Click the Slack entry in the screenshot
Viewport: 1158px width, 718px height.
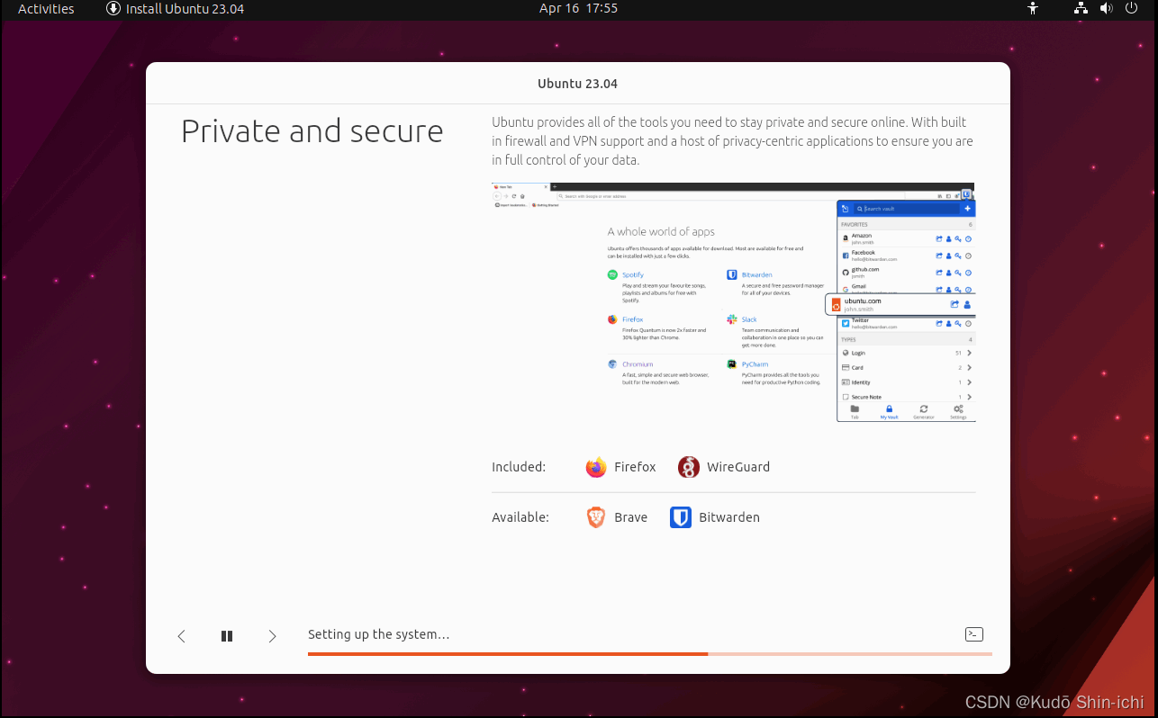776,331
